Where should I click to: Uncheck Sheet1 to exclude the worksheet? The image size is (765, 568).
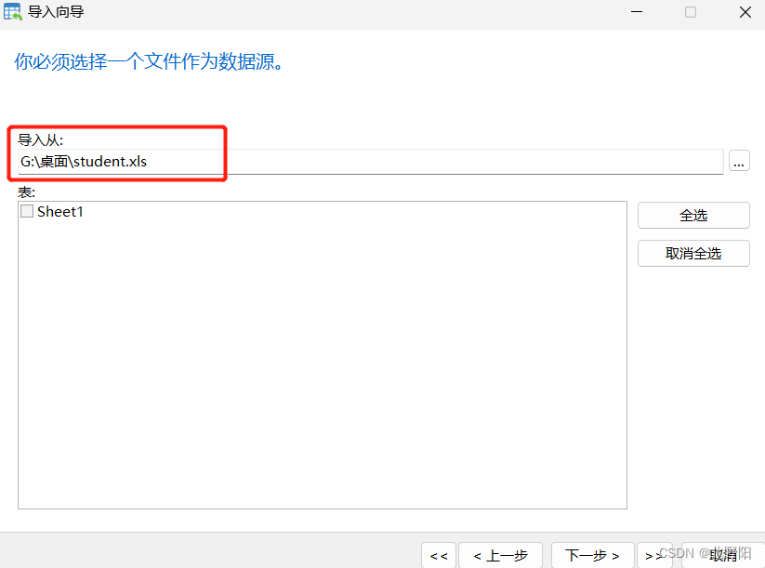[26, 211]
